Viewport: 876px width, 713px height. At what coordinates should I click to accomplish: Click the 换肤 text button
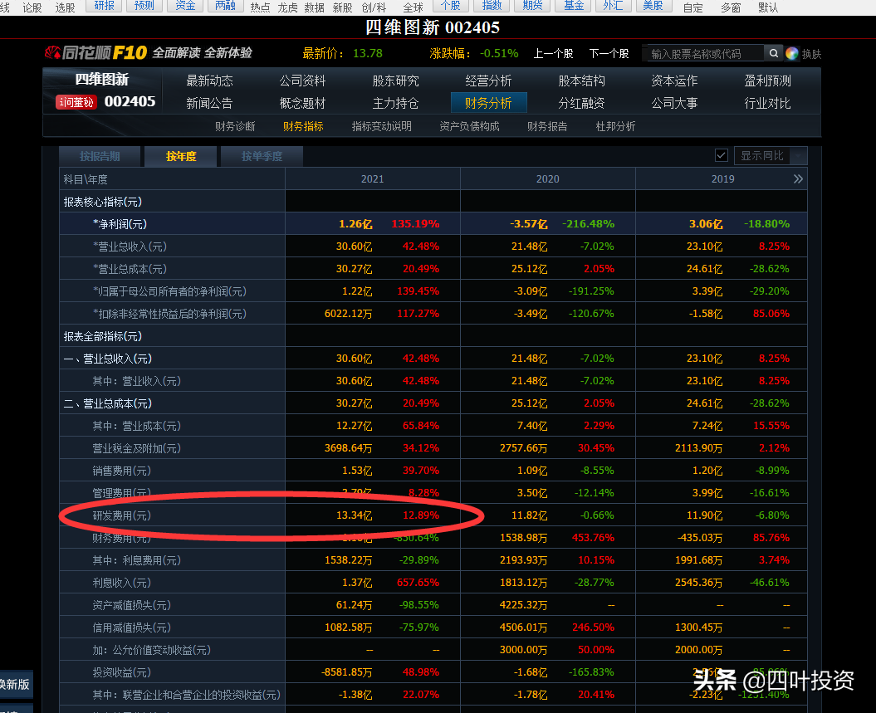pyautogui.click(x=812, y=54)
